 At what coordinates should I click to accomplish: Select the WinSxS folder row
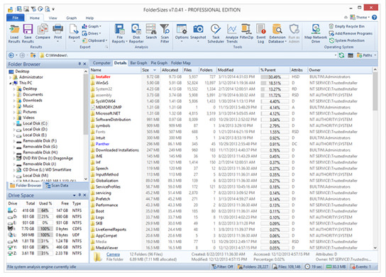(231, 83)
